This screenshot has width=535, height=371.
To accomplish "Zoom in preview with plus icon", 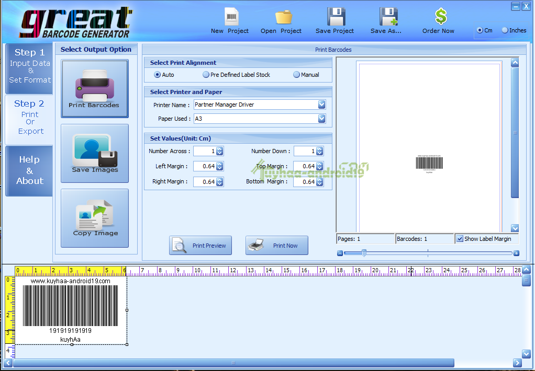I will (516, 253).
